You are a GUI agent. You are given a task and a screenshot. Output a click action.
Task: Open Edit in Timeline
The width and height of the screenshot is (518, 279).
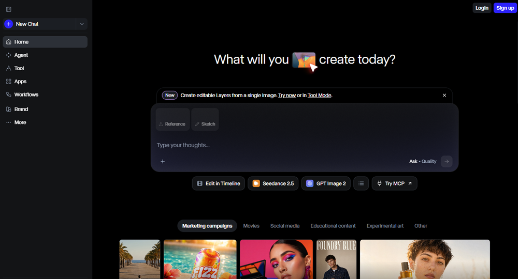[219, 183]
